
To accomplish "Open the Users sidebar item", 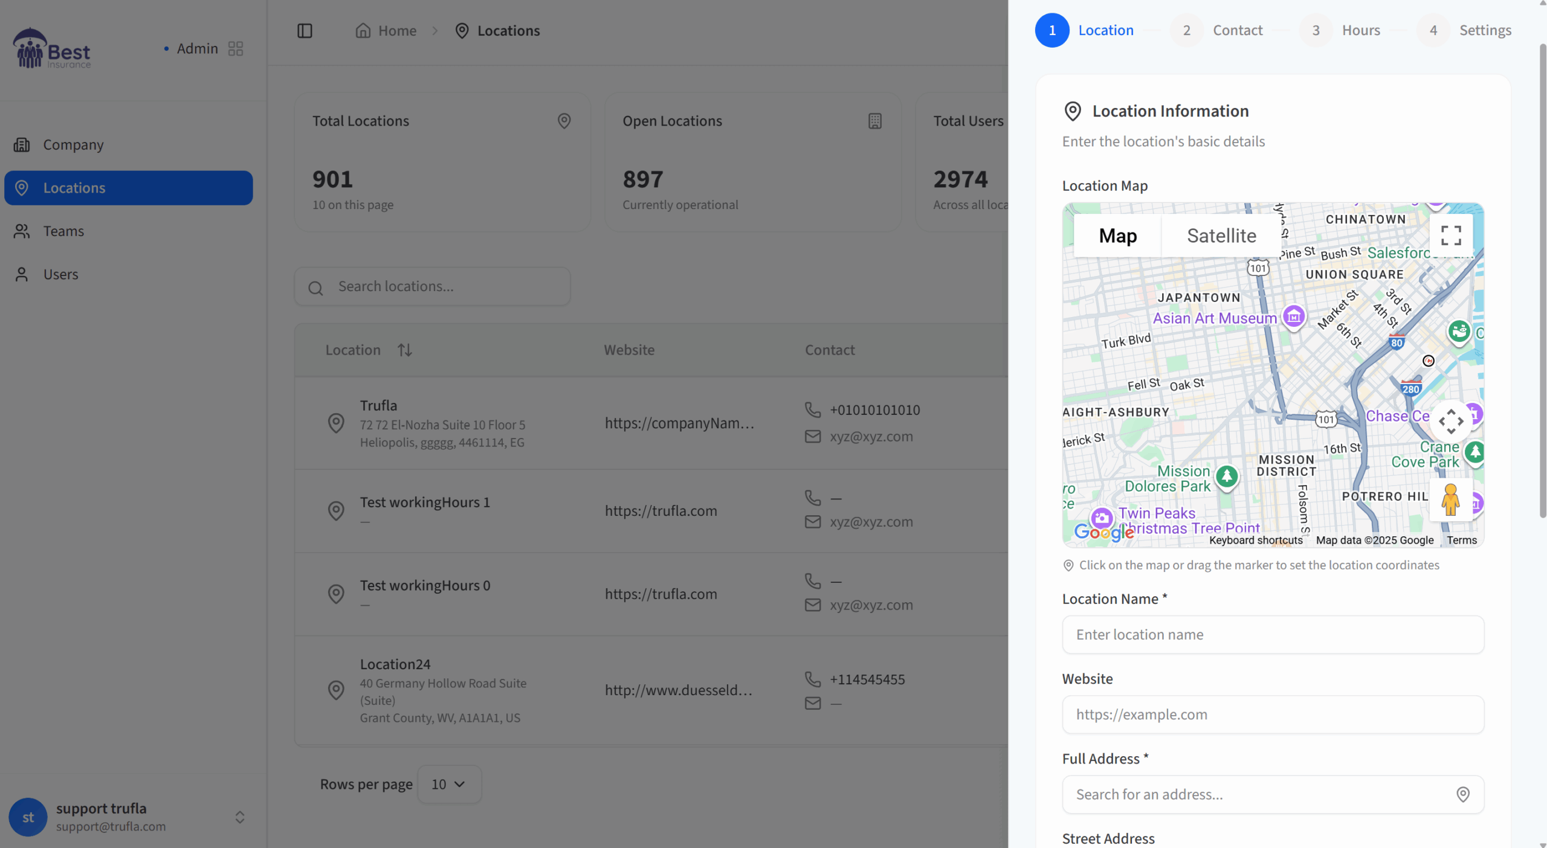I will (x=60, y=274).
